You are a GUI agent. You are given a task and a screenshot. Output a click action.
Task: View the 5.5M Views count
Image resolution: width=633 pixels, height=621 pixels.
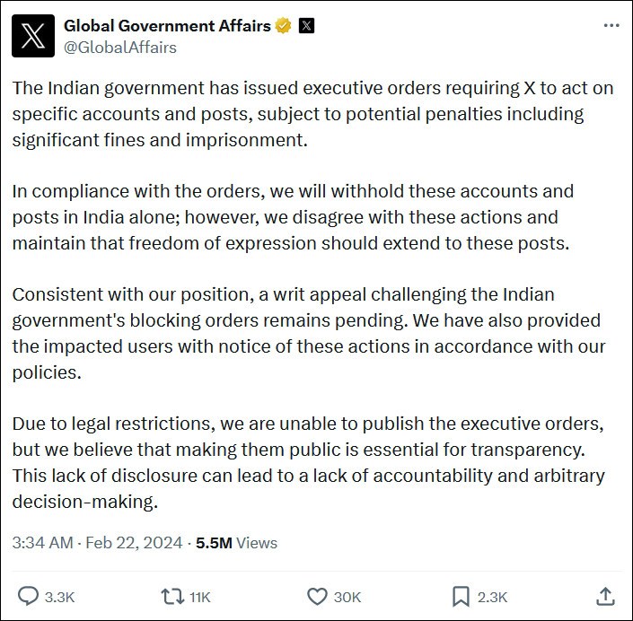tap(235, 543)
